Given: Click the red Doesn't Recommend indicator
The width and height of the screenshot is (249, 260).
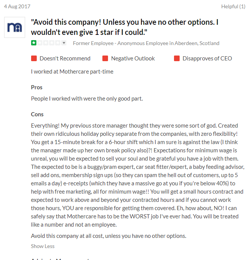Looking at the screenshot, I should (x=34, y=59).
